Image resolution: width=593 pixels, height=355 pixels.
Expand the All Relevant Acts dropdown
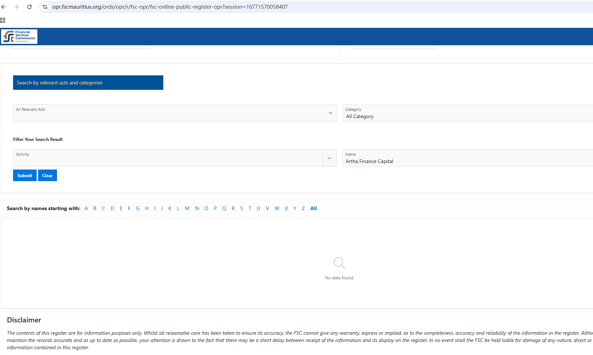(330, 113)
